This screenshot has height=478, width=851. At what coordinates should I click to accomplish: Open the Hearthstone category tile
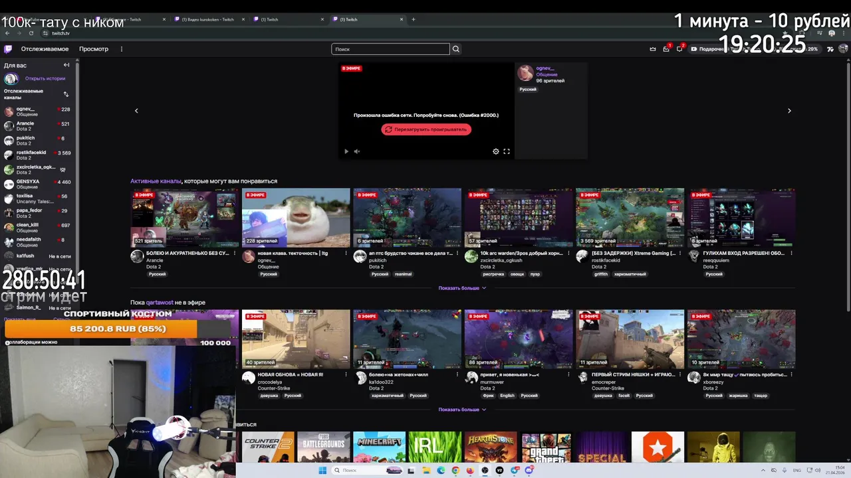click(x=491, y=447)
